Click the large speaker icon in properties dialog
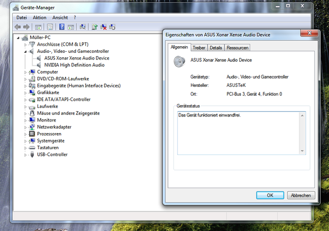Image resolution: width=329 pixels, height=231 pixels. 180,61
